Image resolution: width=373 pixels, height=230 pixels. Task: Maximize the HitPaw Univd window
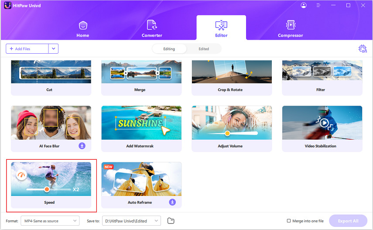[x=348, y=5]
